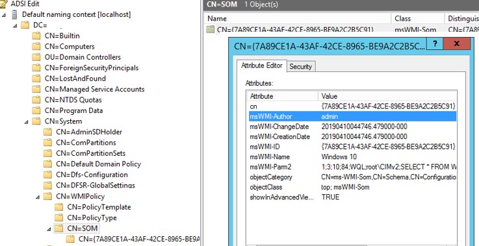Click the CN=System folder icon
The width and height of the screenshot is (479, 246).
36,121
